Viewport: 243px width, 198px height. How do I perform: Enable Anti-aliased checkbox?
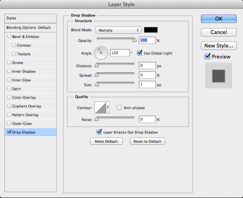(x=119, y=108)
